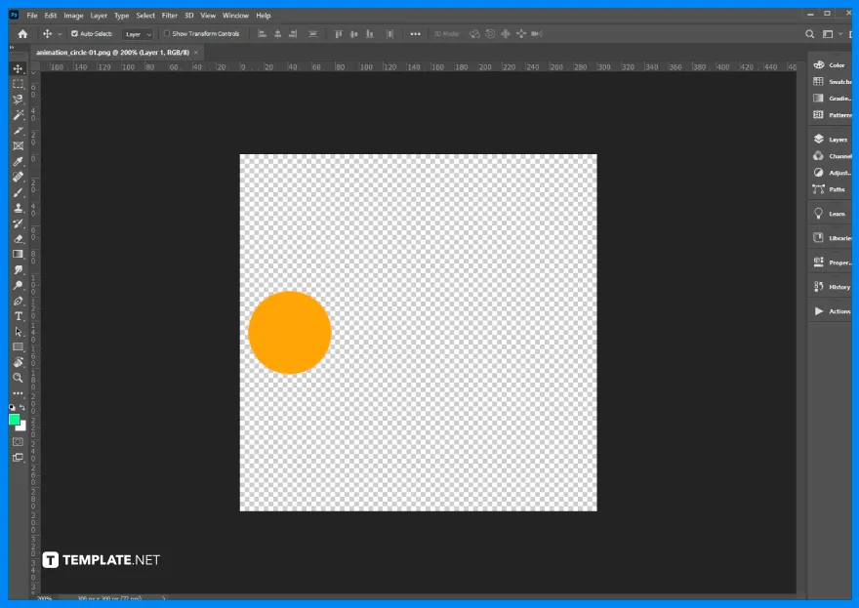Open the Swatches panel

click(x=831, y=81)
